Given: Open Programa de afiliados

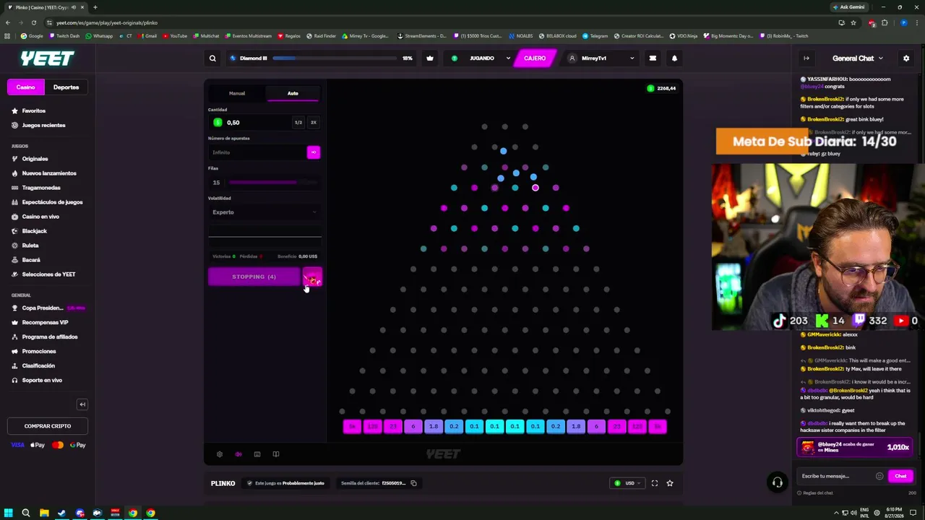Looking at the screenshot, I should pos(49,337).
